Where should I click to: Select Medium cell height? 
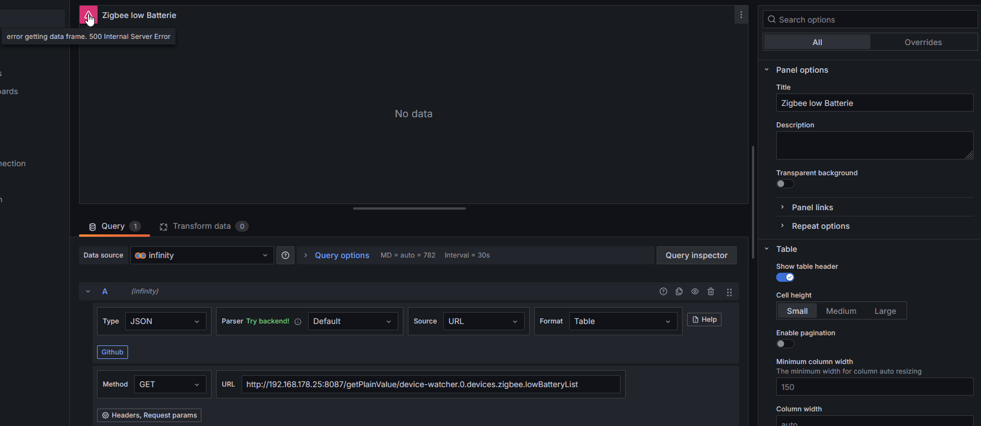point(841,311)
